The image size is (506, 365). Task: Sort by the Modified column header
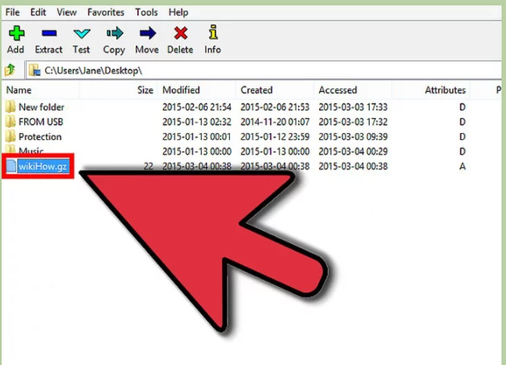pos(181,90)
